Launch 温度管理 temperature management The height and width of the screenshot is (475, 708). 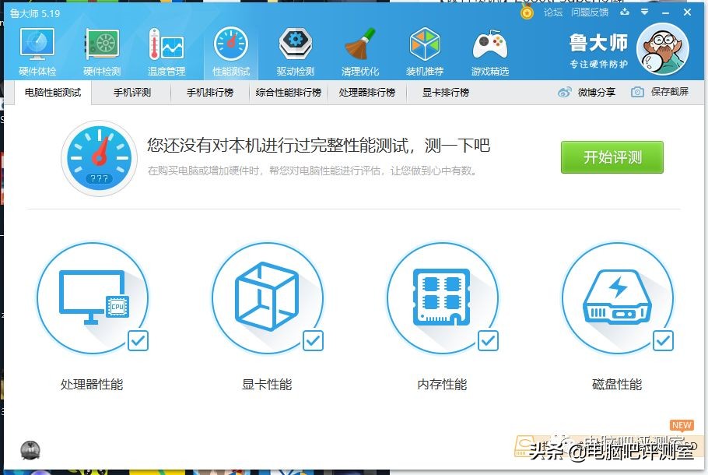click(166, 48)
